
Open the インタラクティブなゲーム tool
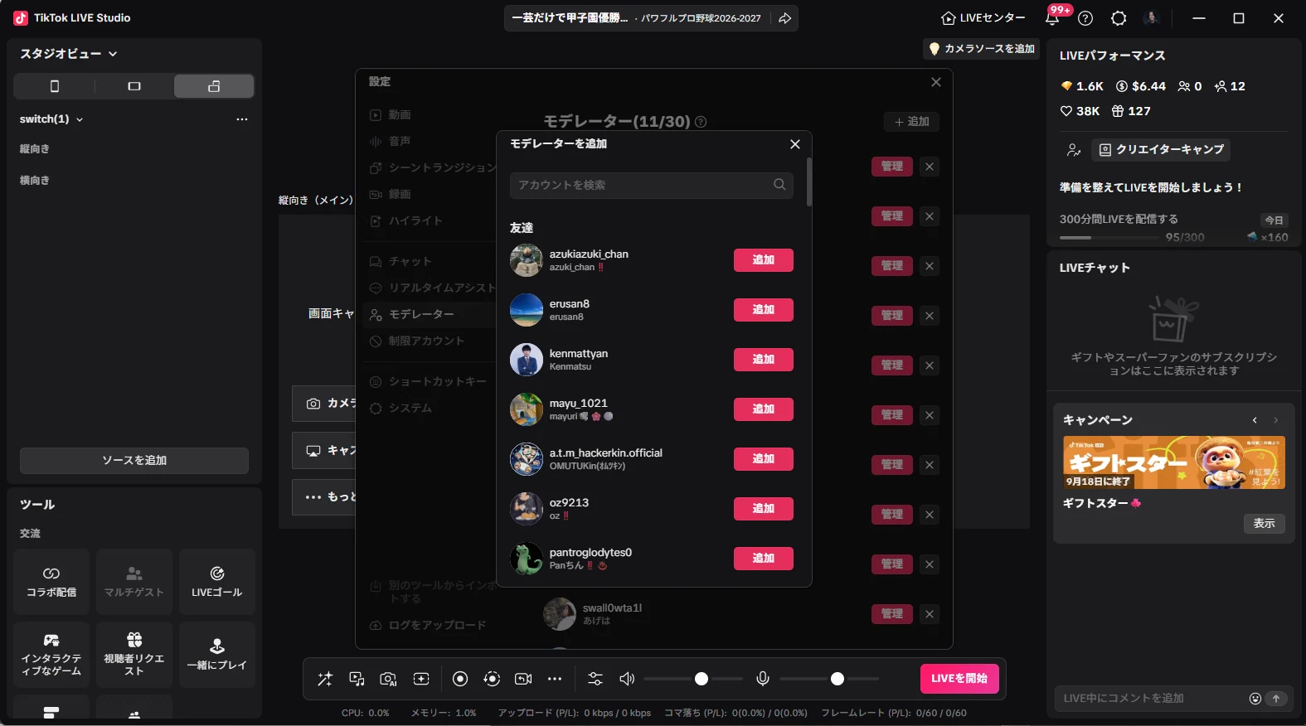pyautogui.click(x=51, y=655)
